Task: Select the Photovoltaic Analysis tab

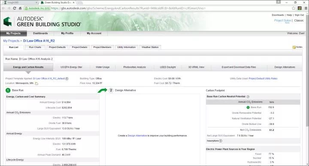Action: click(135, 67)
